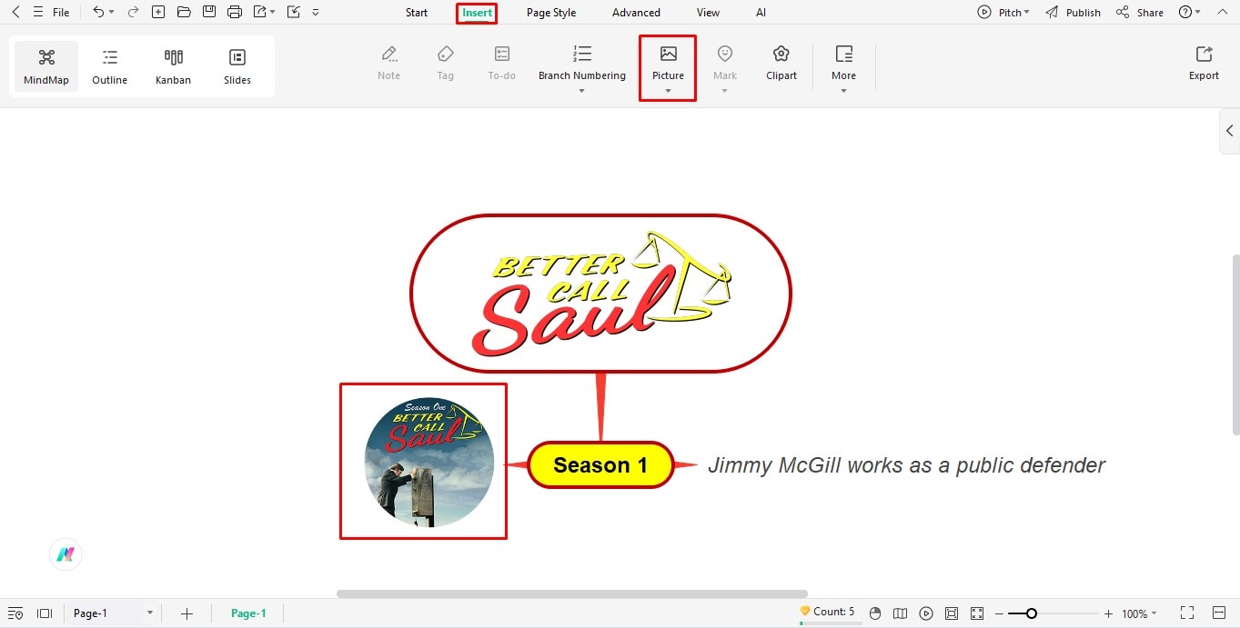Expand the quick access toolbar customize arrow
The image size is (1240, 628).
pos(316,13)
